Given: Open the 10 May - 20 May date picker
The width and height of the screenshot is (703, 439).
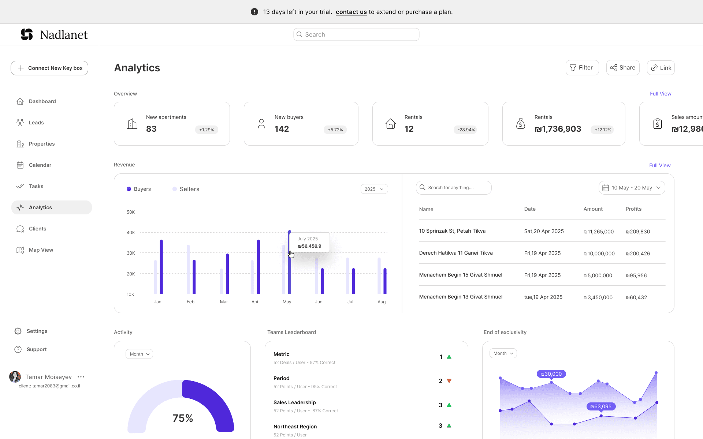Looking at the screenshot, I should pos(632,188).
